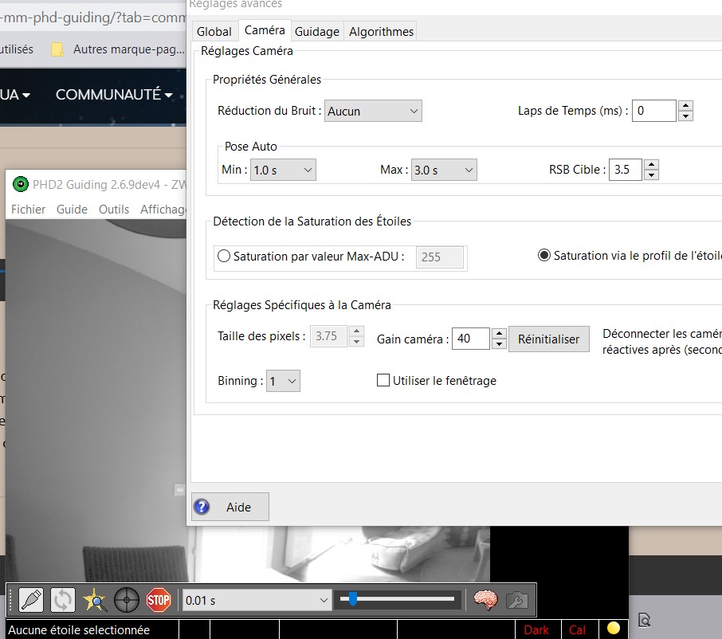Click the Laps de Temps input field
The image size is (722, 639).
[653, 111]
